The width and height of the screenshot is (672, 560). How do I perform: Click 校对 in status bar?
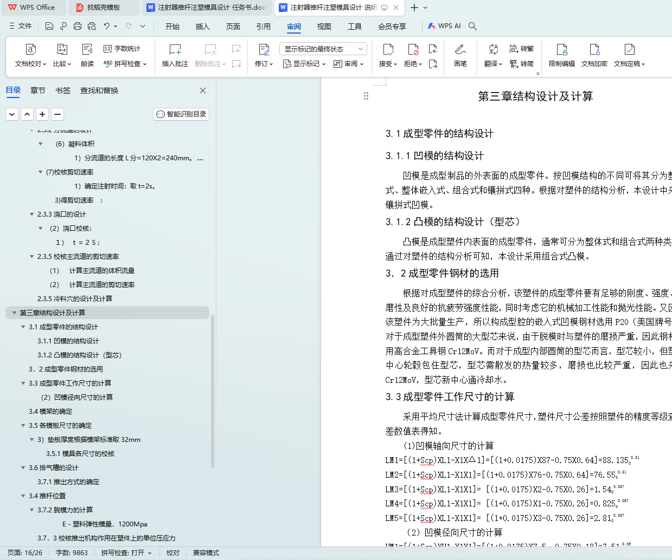coord(173,553)
